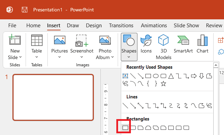
Task: Select Elbow Arrow Connector in Lines section
Action: 156,106
